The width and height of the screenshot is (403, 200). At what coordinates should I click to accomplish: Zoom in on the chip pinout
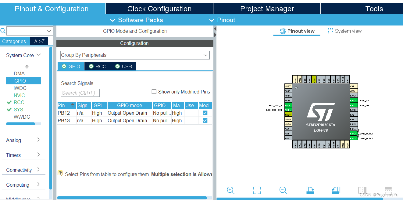point(230,190)
